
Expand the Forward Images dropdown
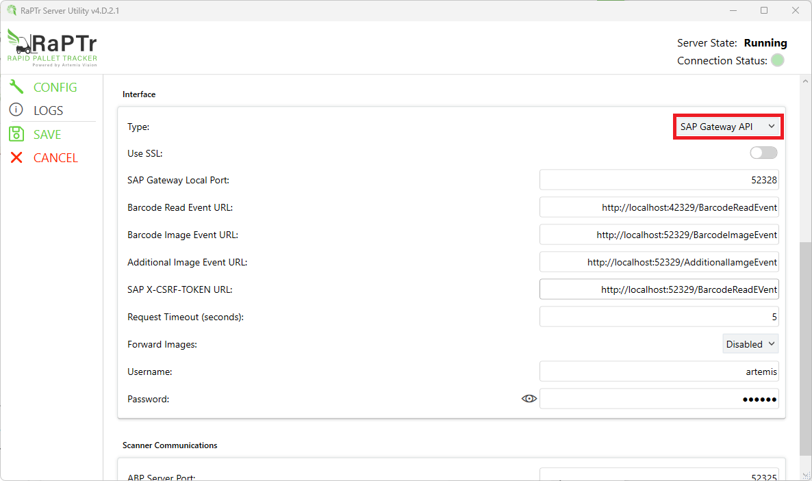(750, 344)
